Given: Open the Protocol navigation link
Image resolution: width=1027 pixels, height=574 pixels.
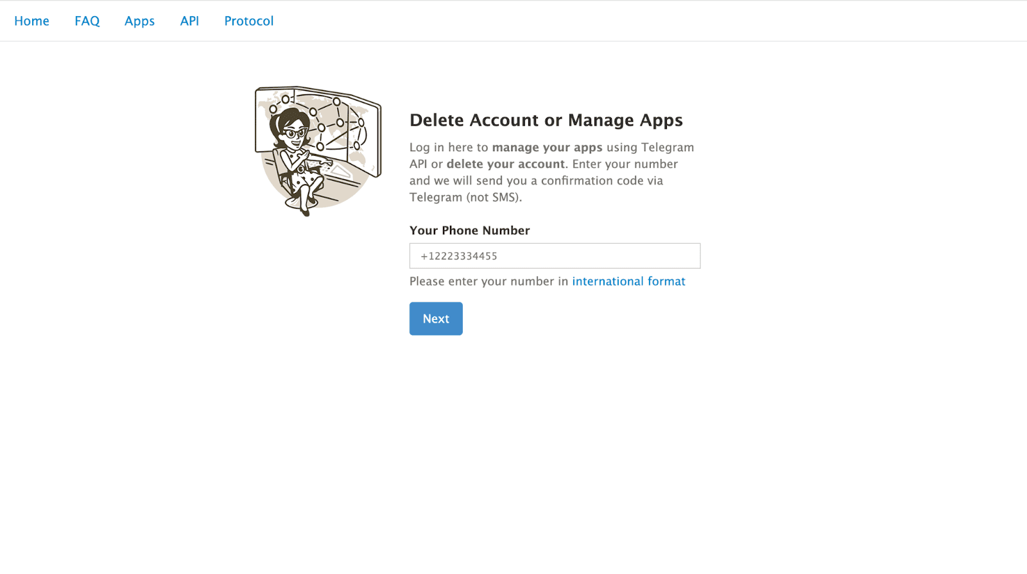Looking at the screenshot, I should pyautogui.click(x=249, y=21).
